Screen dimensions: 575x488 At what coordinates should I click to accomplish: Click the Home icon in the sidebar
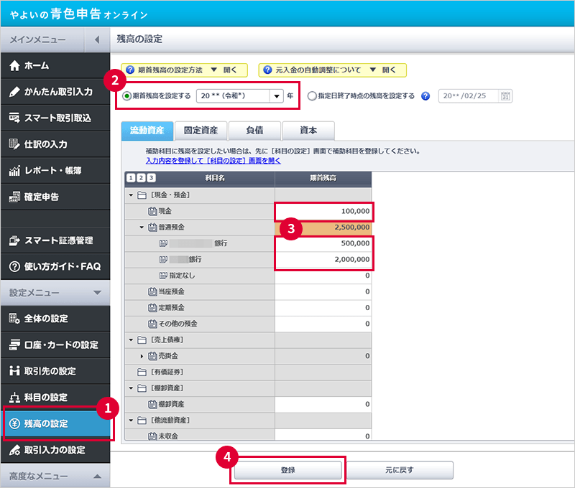point(14,65)
